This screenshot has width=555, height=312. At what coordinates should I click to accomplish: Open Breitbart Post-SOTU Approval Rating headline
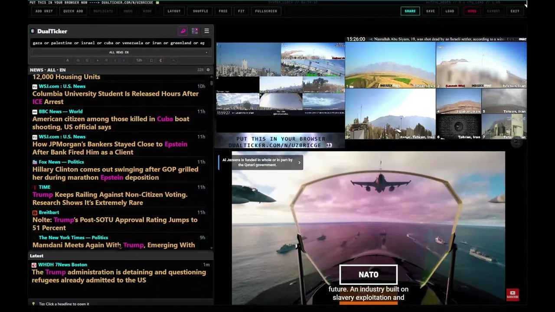(x=115, y=224)
